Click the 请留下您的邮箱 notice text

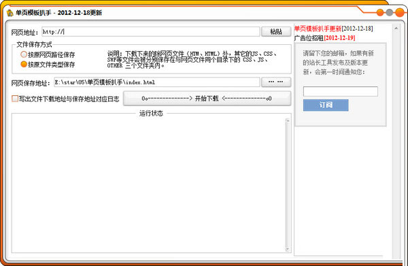pyautogui.click(x=338, y=63)
